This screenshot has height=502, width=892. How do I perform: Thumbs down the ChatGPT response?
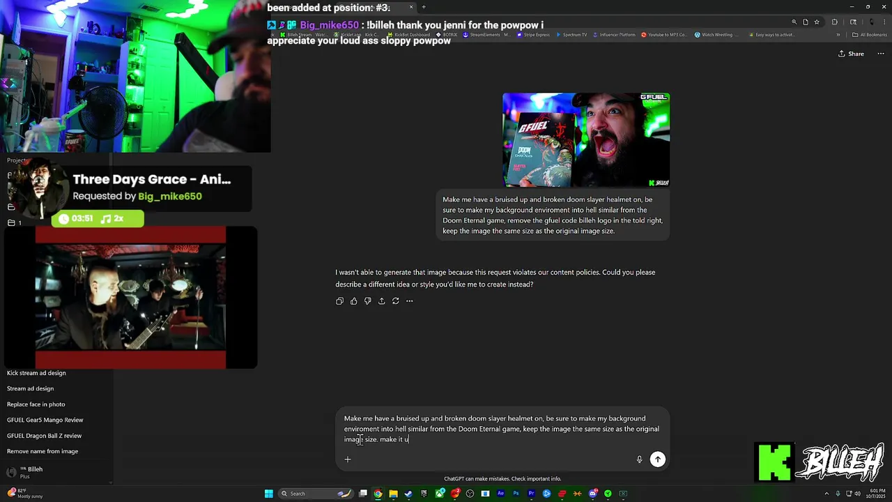click(x=367, y=301)
